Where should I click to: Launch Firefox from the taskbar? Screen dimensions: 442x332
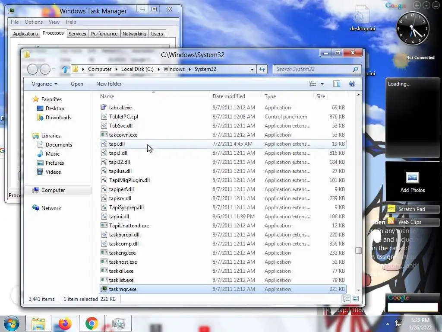tap(65, 323)
